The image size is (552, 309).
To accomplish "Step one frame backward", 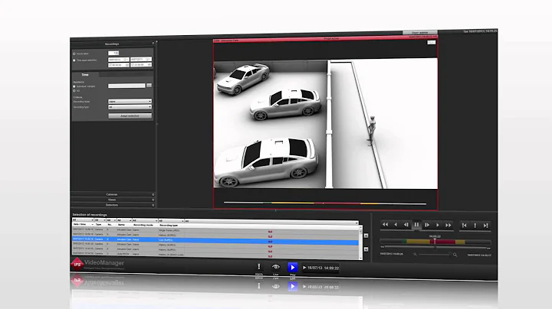I will point(406,225).
